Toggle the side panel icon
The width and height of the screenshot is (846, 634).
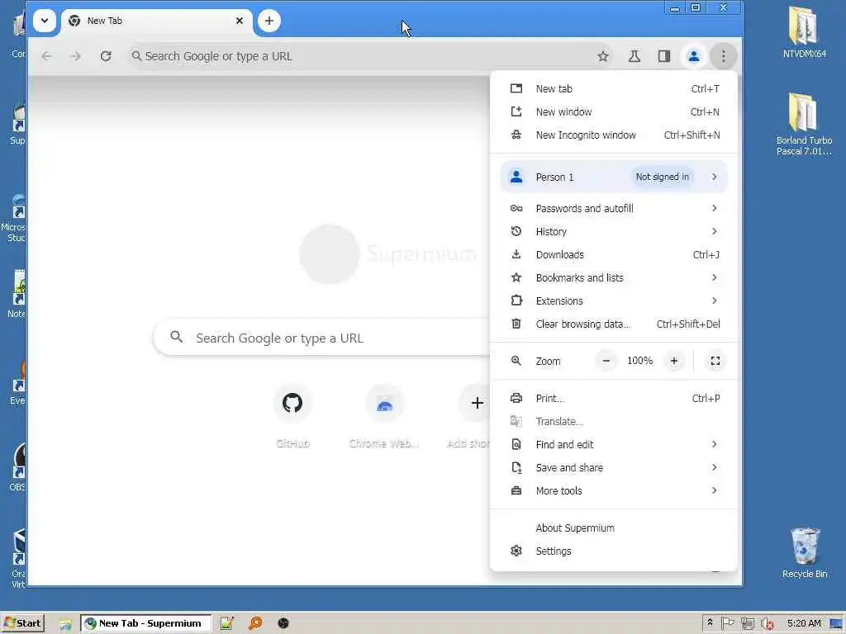click(664, 56)
